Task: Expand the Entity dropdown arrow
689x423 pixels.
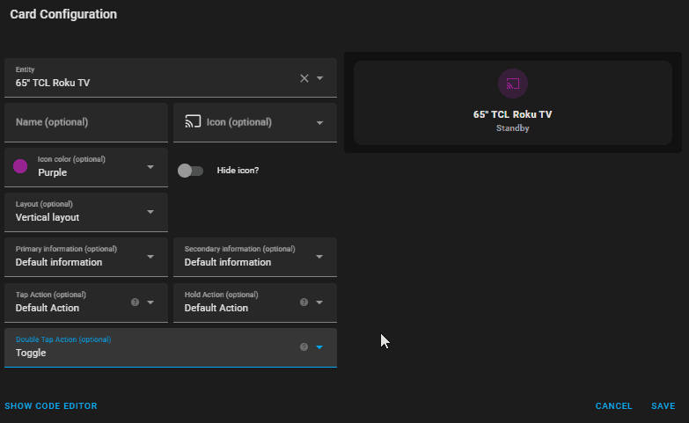Action: pyautogui.click(x=320, y=78)
